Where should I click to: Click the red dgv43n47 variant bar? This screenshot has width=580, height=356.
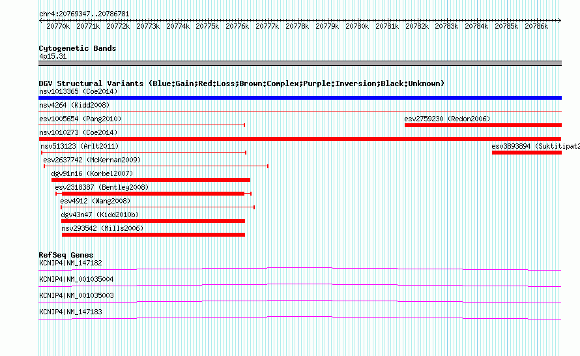click(153, 221)
